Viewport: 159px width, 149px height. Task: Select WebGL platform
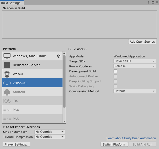point(32,74)
